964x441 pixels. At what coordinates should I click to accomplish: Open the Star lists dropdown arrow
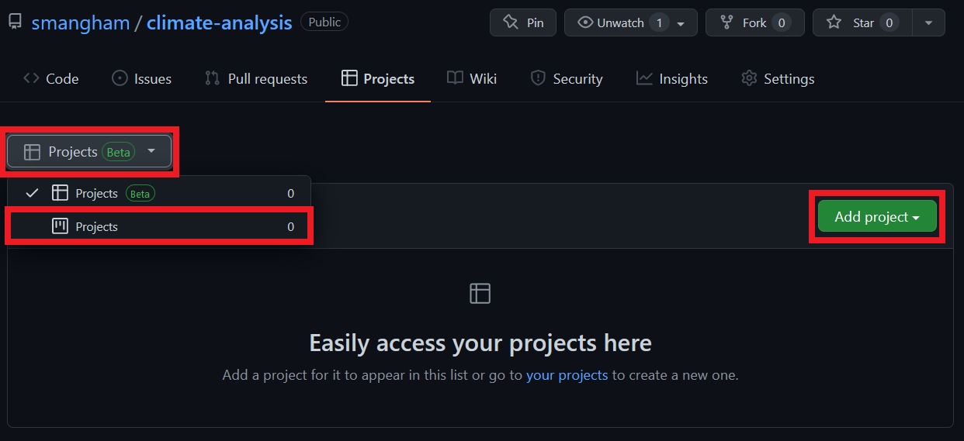coord(929,22)
